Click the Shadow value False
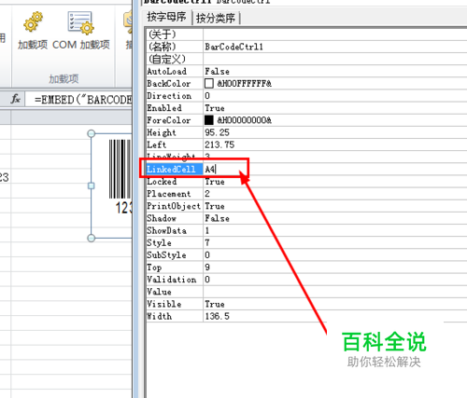Viewport: 467px width, 398px height. pyautogui.click(x=217, y=218)
